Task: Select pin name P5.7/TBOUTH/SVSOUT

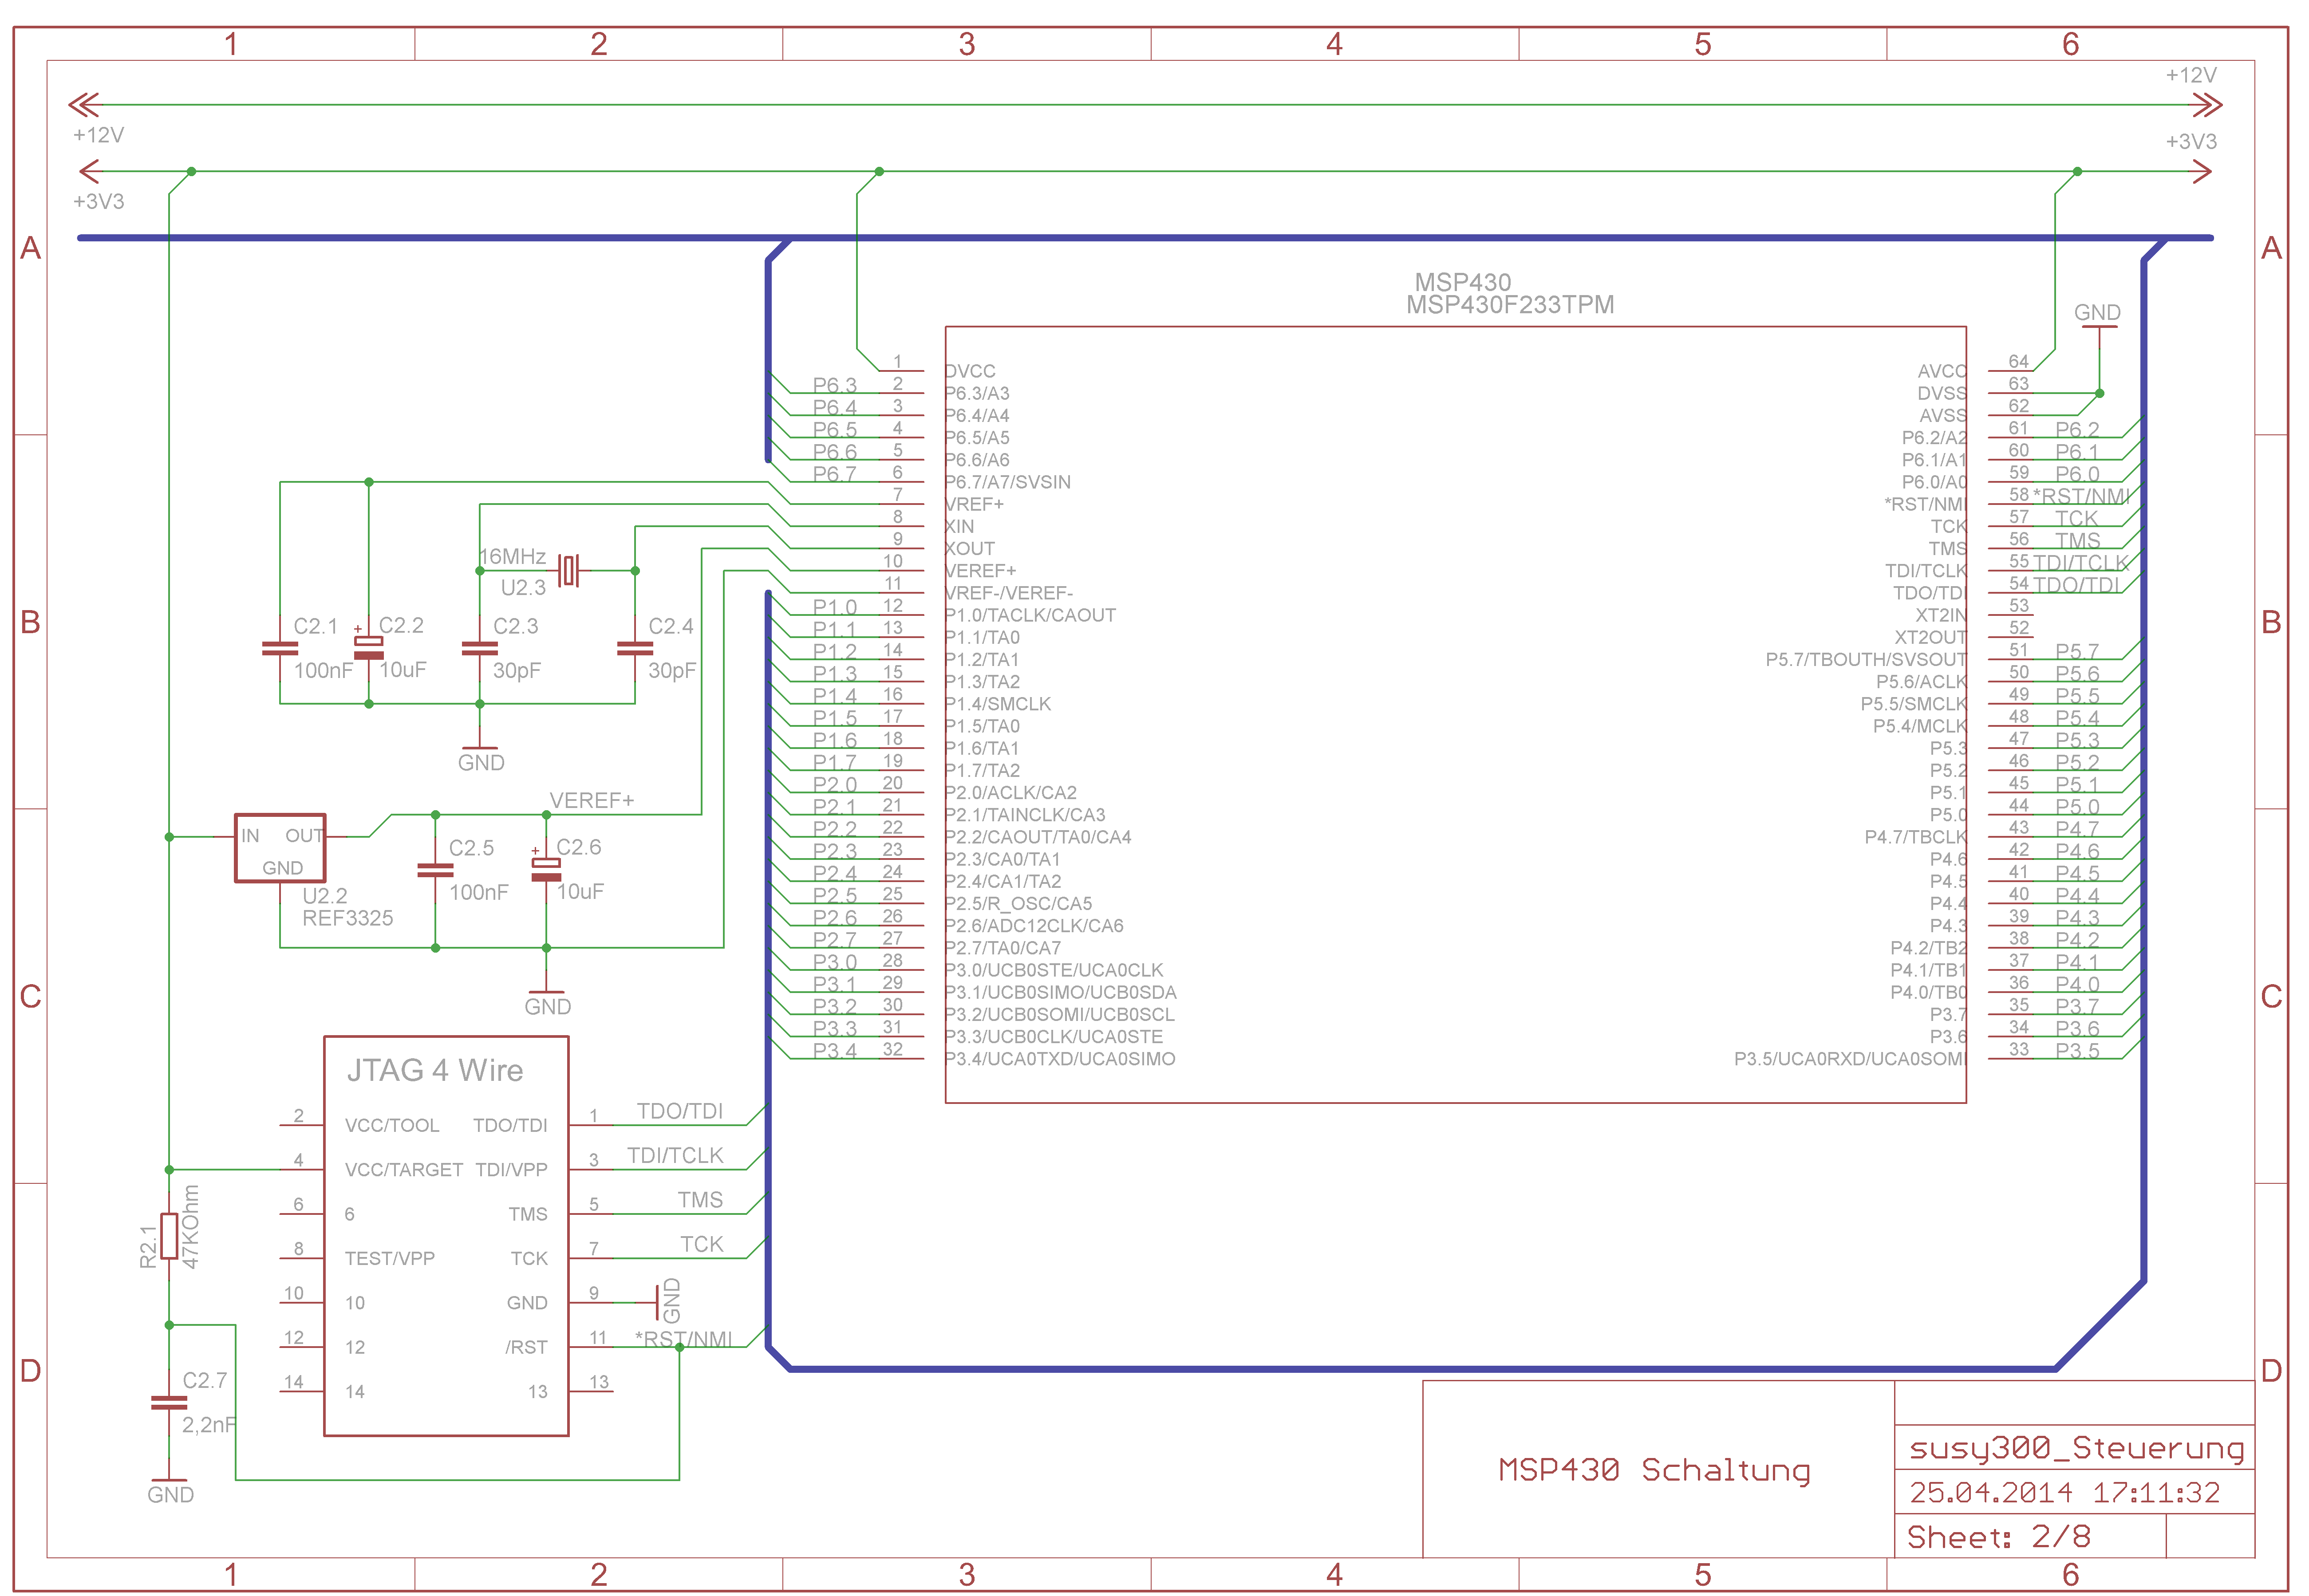Action: [x=1866, y=660]
